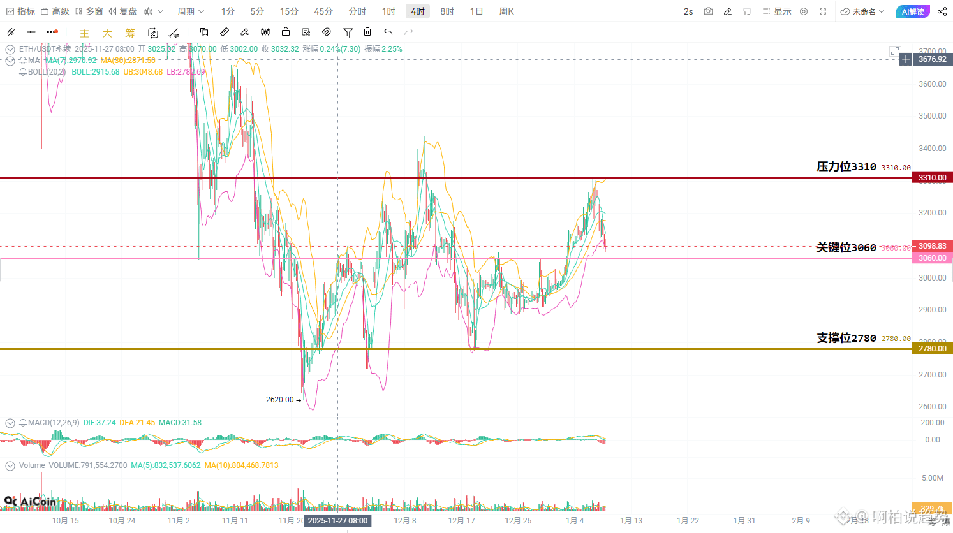Viewport: 953px width, 533px height.
Task: Open chart settings hexagon icon
Action: point(804,11)
